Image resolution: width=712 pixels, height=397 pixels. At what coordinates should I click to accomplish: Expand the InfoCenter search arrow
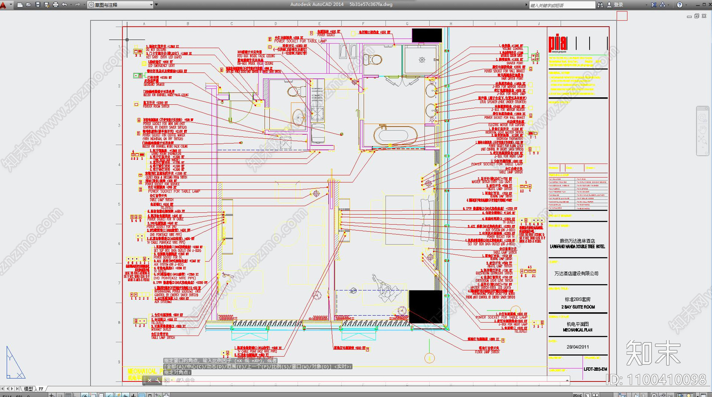526,5
